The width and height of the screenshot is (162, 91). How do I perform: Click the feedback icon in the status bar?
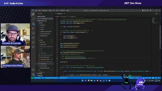[x=156, y=78]
